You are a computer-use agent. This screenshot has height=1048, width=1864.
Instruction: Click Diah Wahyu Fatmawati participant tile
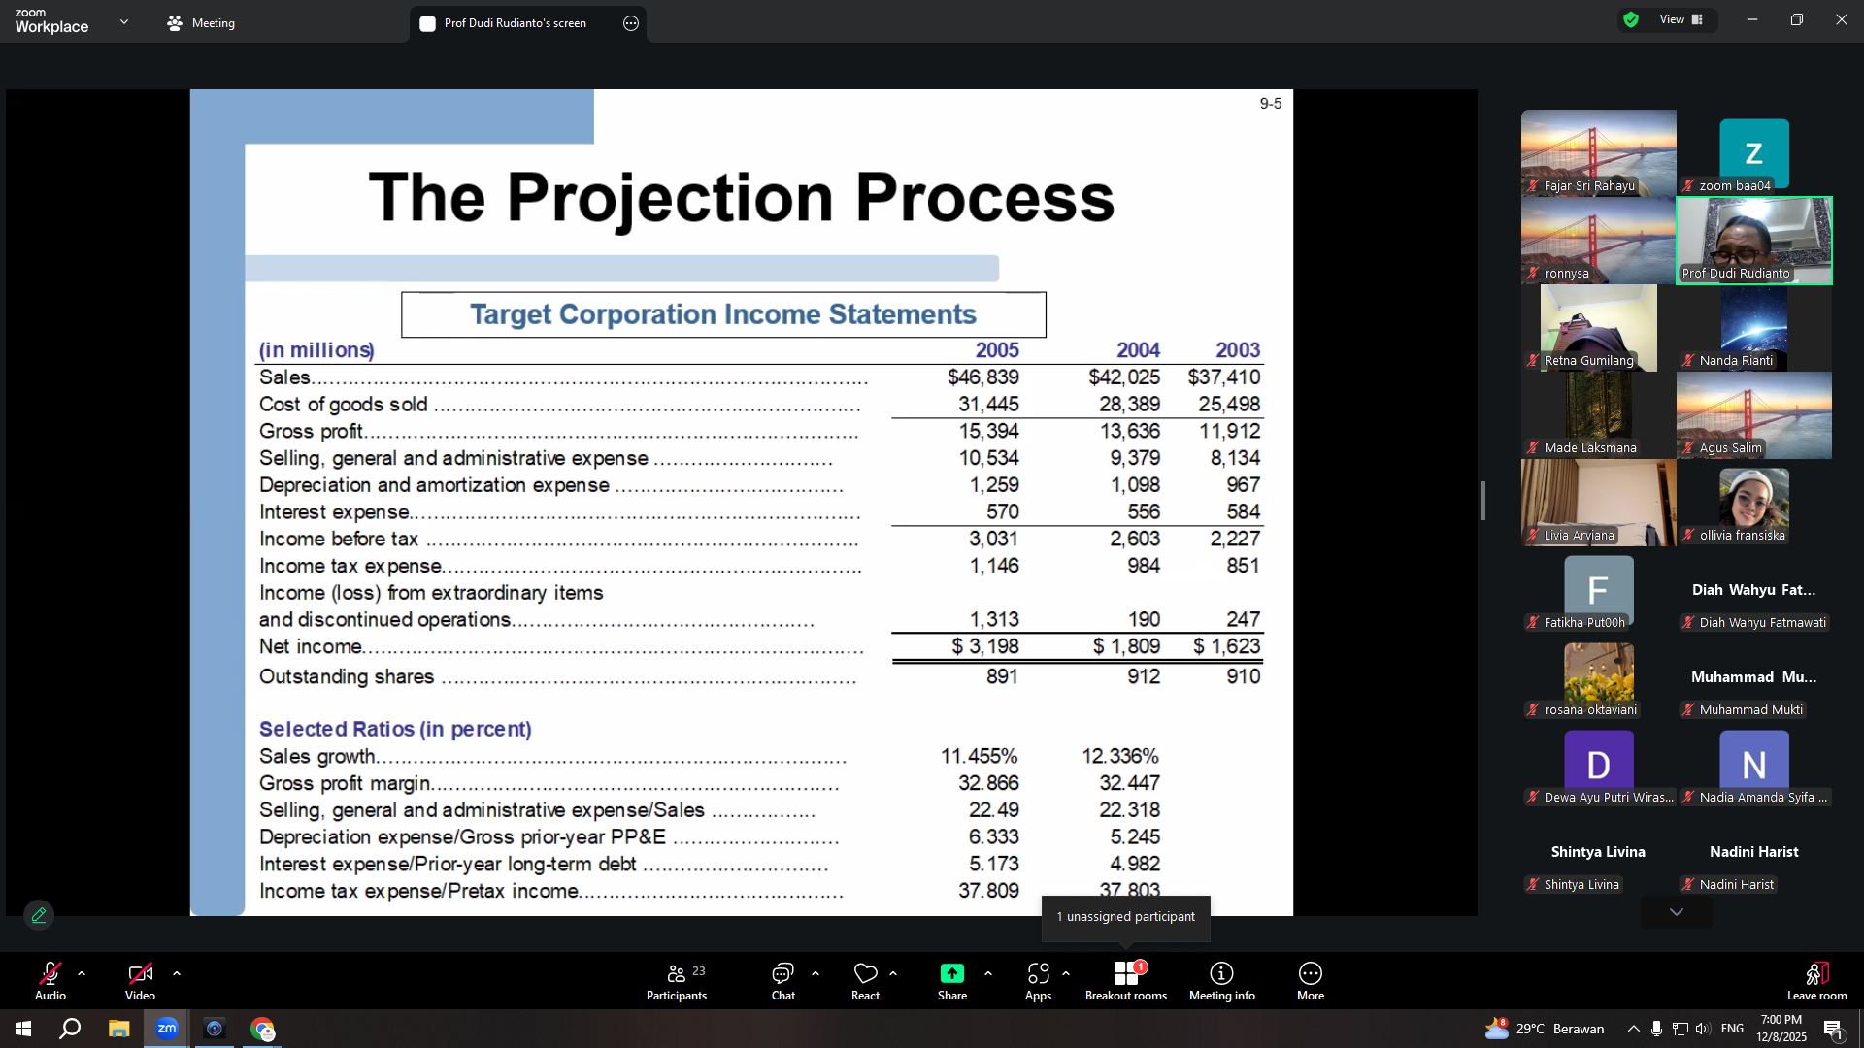point(1754,590)
